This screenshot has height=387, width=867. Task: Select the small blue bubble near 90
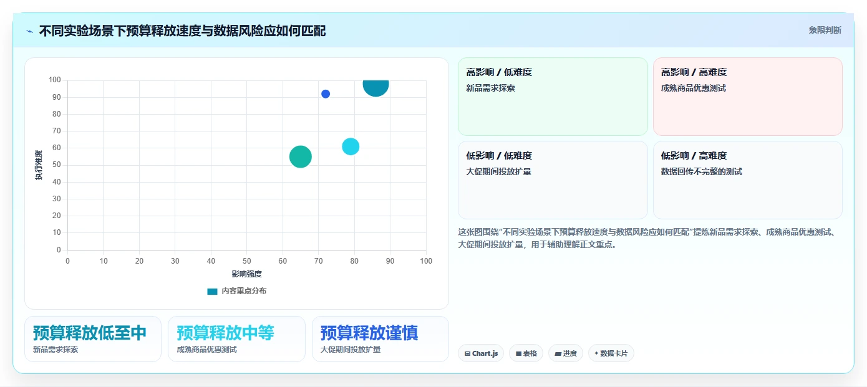click(326, 94)
